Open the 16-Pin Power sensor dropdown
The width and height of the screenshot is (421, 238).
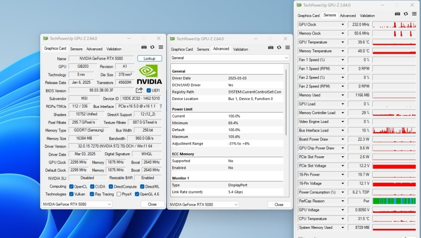343,175
